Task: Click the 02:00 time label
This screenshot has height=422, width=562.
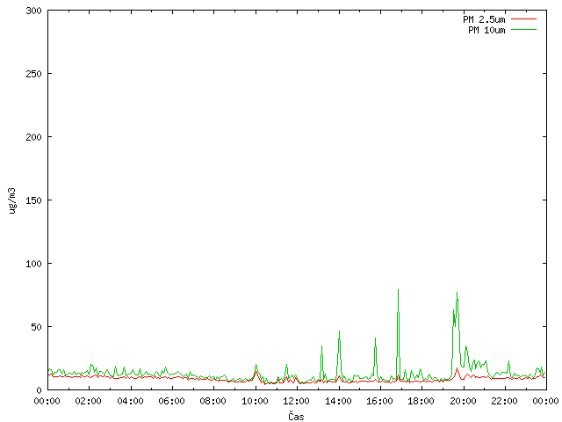Action: pyautogui.click(x=89, y=401)
